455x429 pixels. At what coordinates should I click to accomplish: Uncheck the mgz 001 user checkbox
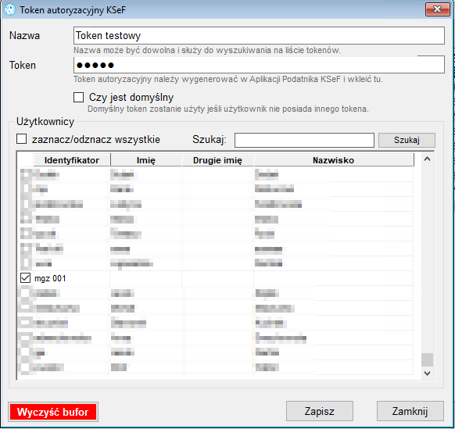pyautogui.click(x=25, y=278)
